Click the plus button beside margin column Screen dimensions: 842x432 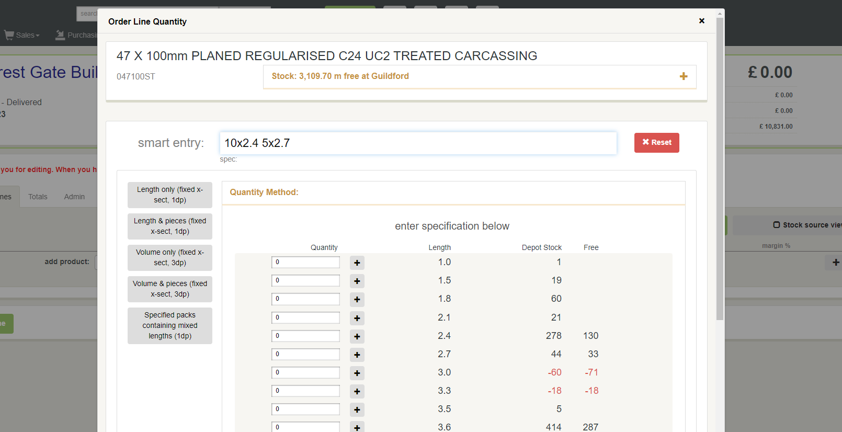[836, 263]
